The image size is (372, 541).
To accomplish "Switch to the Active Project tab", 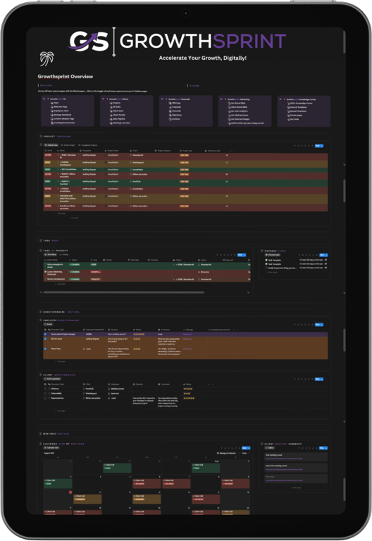I will (68, 145).
